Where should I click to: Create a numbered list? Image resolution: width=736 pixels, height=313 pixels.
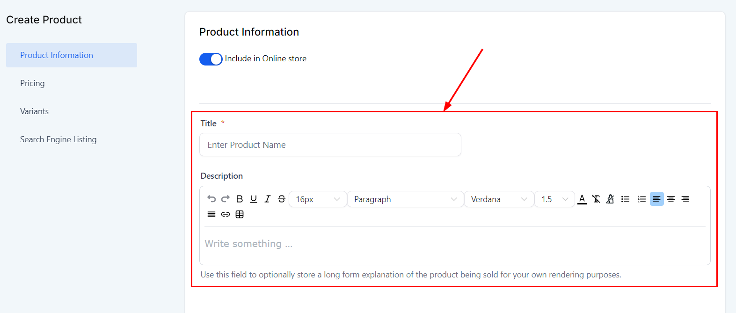pyautogui.click(x=641, y=199)
